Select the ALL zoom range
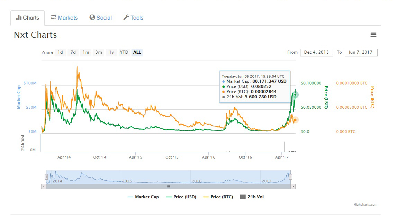The image size is (396, 216). click(x=137, y=52)
